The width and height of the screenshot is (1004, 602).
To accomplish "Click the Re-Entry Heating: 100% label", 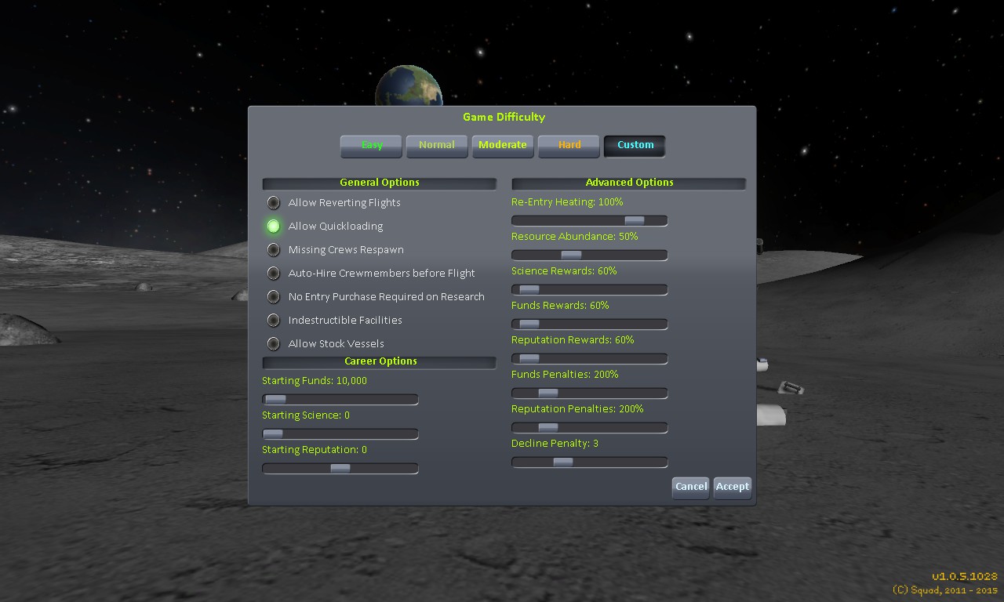I will tap(567, 202).
